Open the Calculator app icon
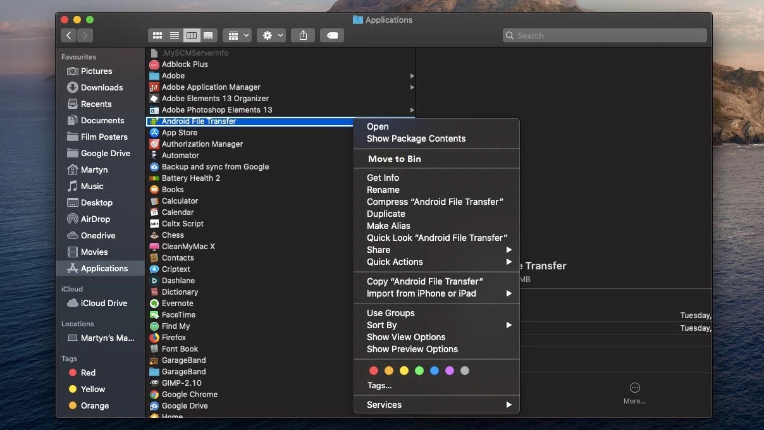This screenshot has width=764, height=430. pyautogui.click(x=154, y=200)
